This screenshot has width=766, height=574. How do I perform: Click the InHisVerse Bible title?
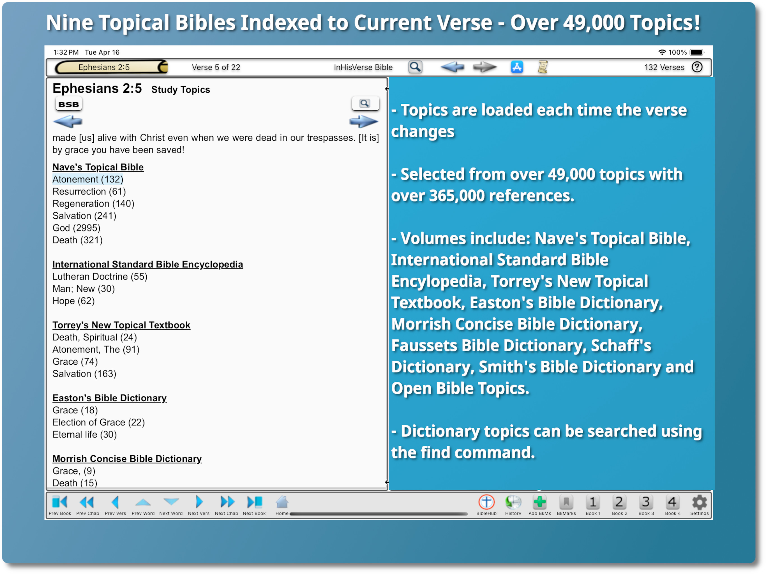pos(363,67)
